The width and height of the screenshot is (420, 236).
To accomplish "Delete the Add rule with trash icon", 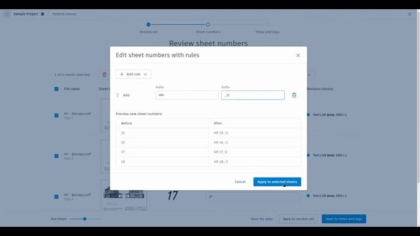I will tap(294, 95).
